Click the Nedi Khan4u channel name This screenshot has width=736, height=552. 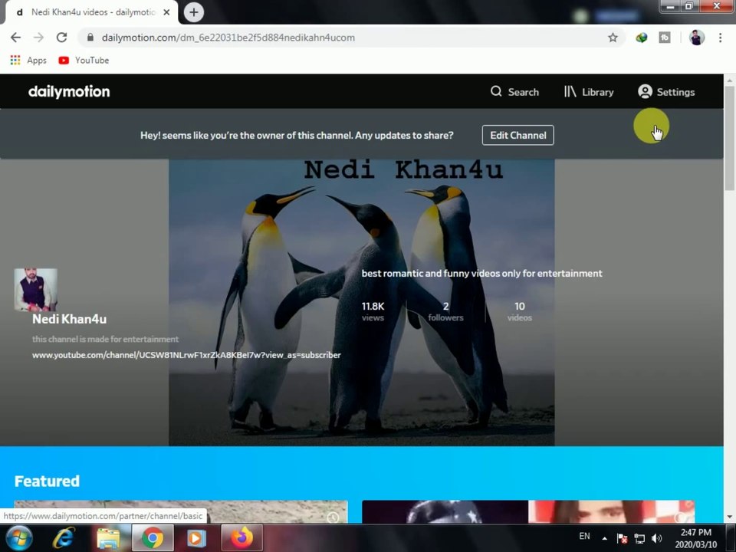70,319
